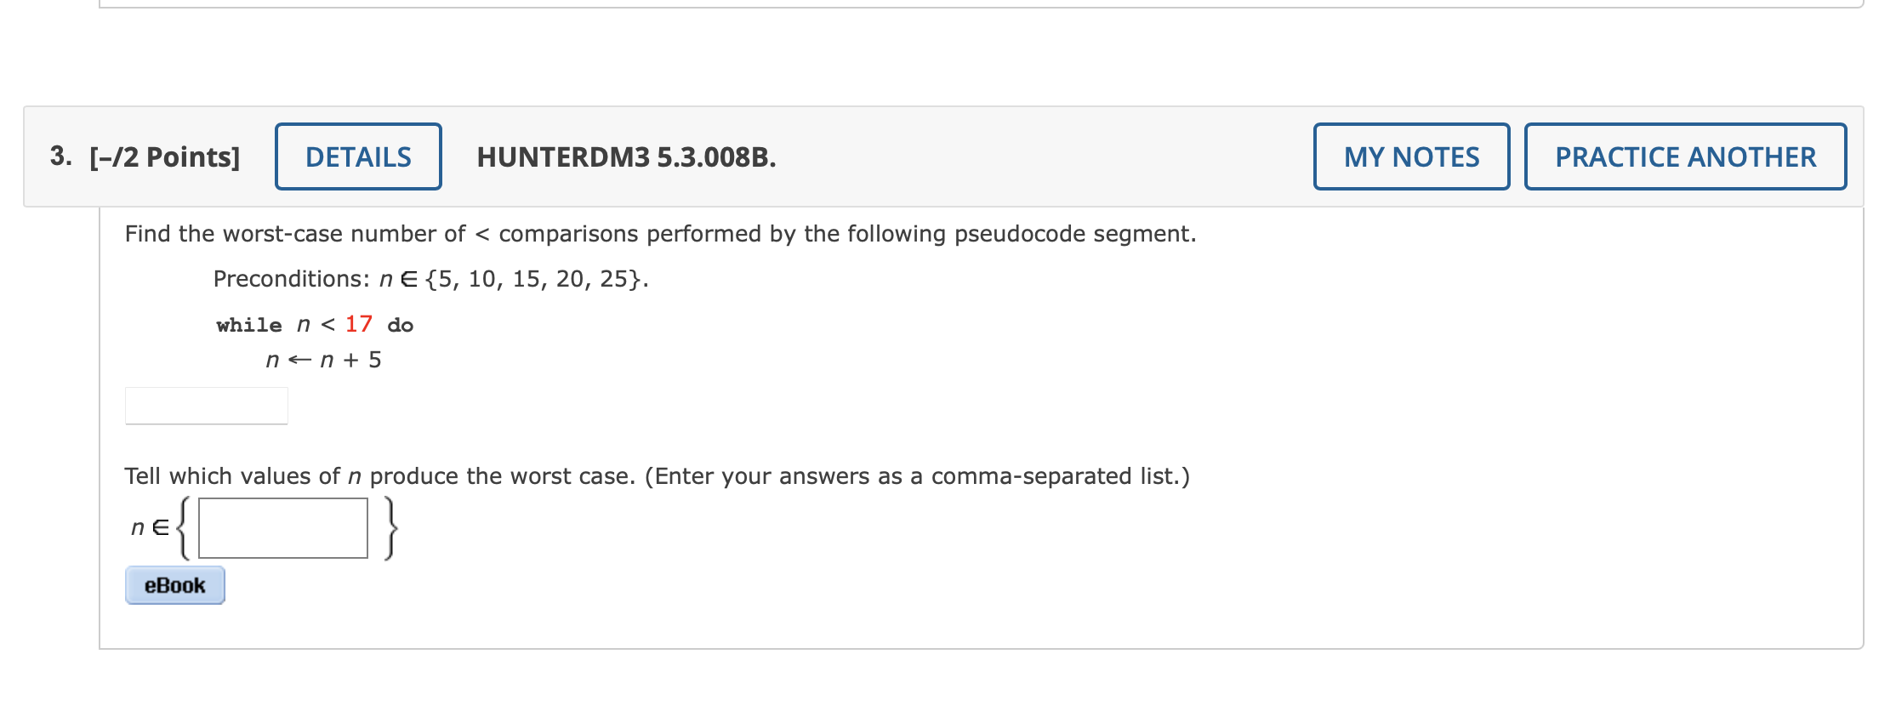This screenshot has width=1879, height=711.
Task: Click PRACTICE ANOTHER to get a new version
Action: click(1685, 156)
